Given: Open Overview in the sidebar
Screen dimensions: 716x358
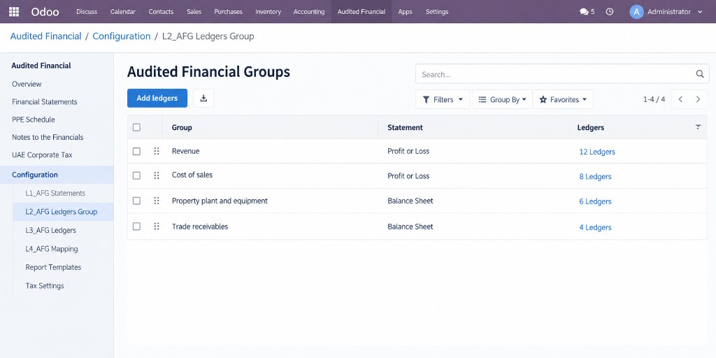Looking at the screenshot, I should 27,84.
